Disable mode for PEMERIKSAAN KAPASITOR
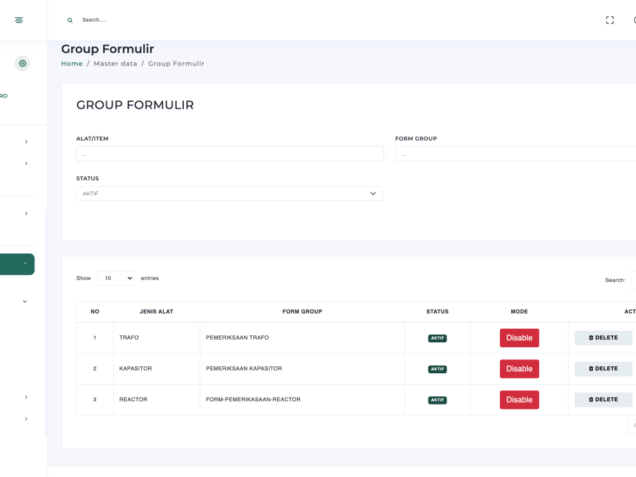Viewport: 636px width, 477px height. [x=519, y=368]
